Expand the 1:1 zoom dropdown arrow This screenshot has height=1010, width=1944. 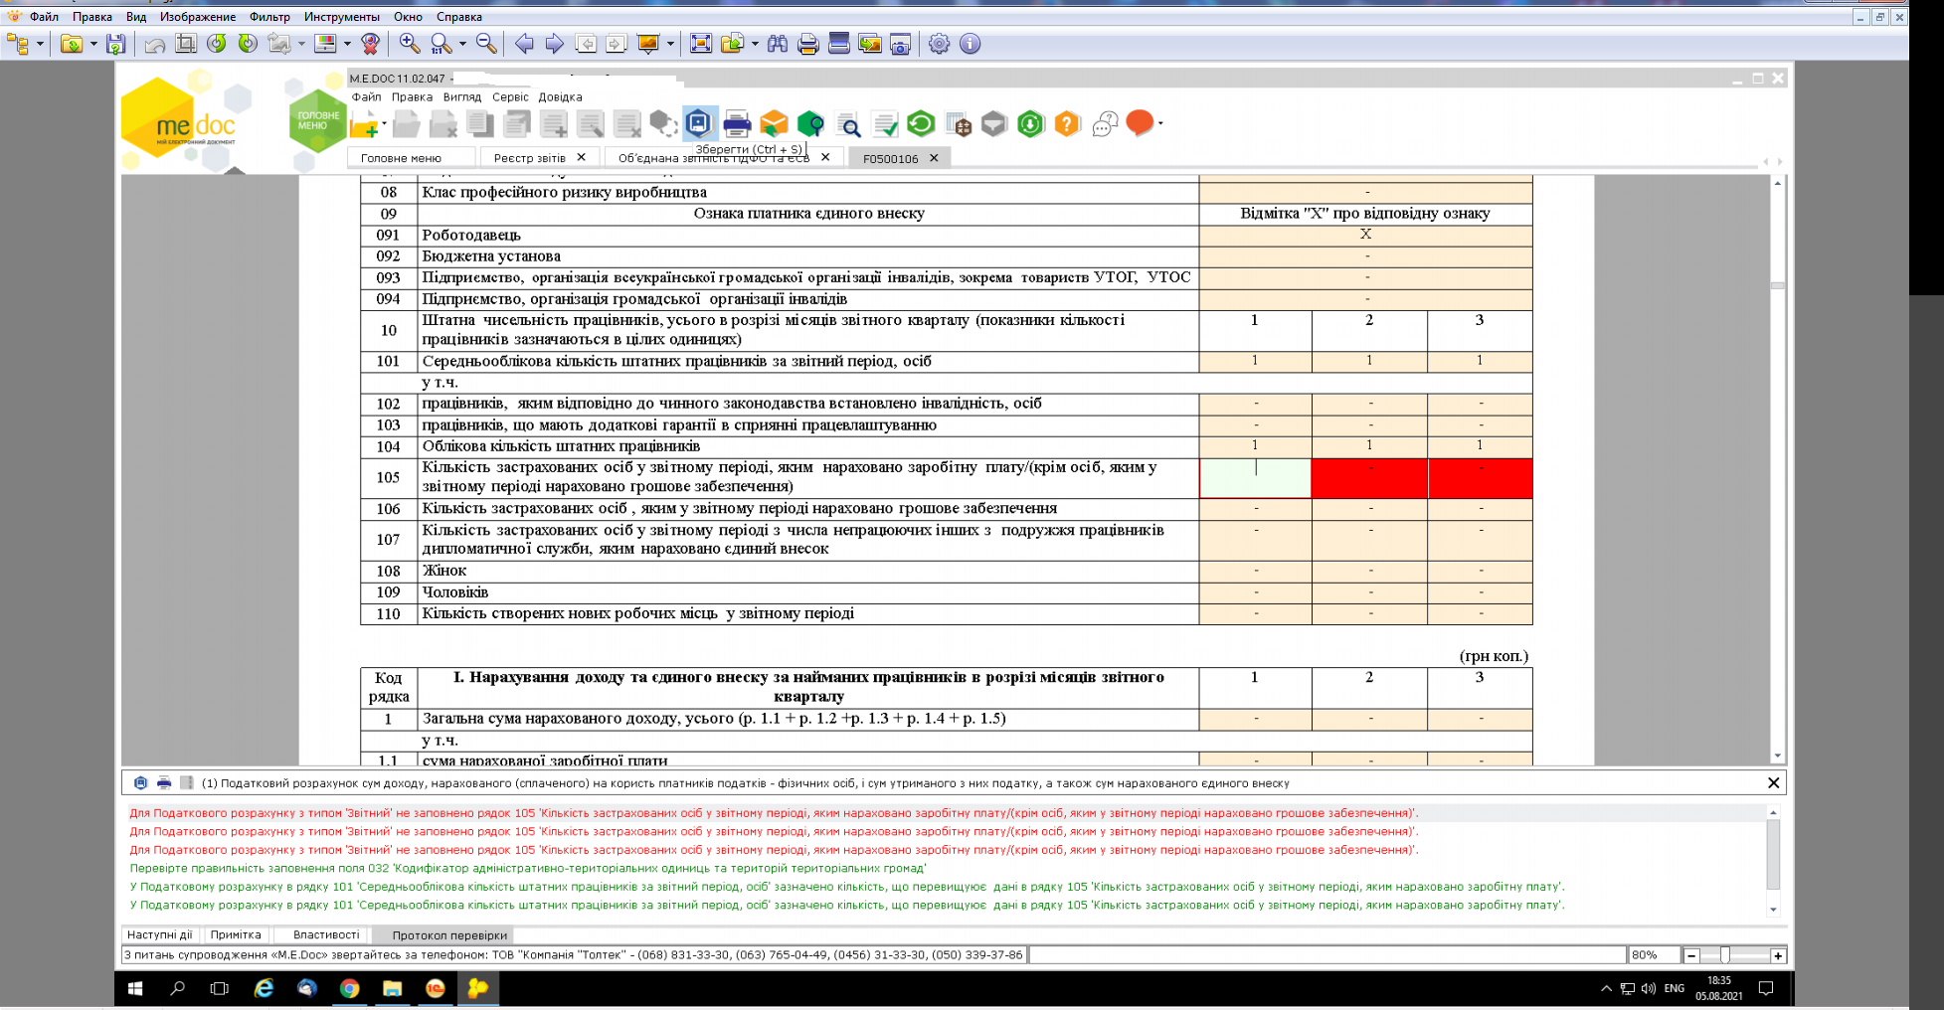pyautogui.click(x=462, y=44)
